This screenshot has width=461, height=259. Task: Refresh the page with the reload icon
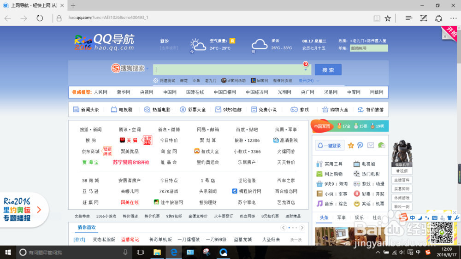40,18
